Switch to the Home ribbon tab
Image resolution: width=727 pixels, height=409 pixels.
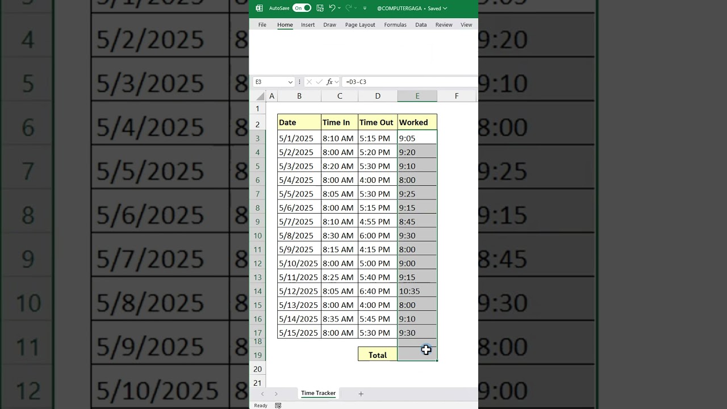(285, 25)
